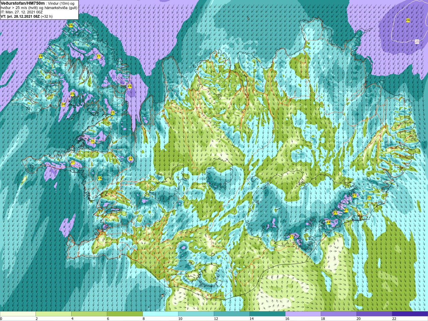Click the pale yellow 0–2 m/s legend swatch
This screenshot has height=321, width=428.
click(x=18, y=314)
